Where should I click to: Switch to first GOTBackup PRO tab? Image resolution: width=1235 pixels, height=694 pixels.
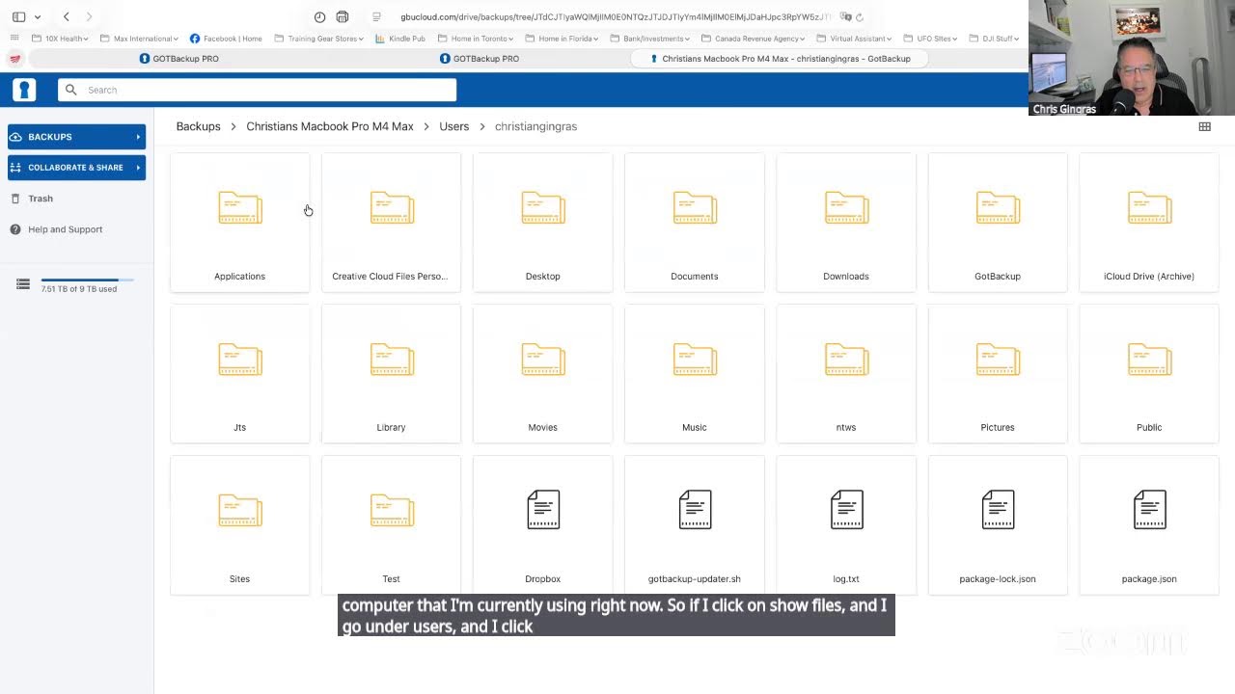point(179,59)
